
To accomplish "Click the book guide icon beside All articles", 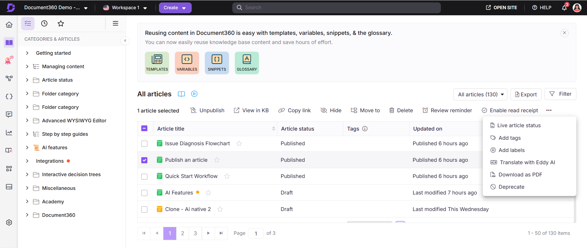I will (181, 94).
